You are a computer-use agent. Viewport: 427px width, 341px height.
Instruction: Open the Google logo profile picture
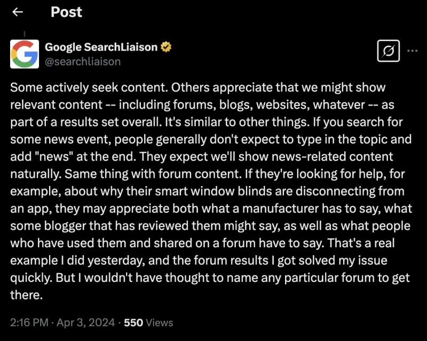pyautogui.click(x=25, y=54)
